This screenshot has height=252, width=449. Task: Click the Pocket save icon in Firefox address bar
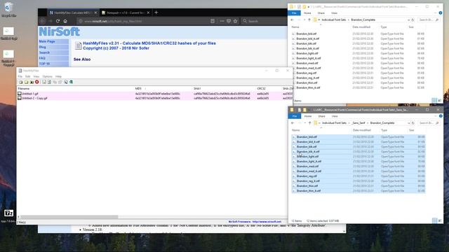coord(229,21)
